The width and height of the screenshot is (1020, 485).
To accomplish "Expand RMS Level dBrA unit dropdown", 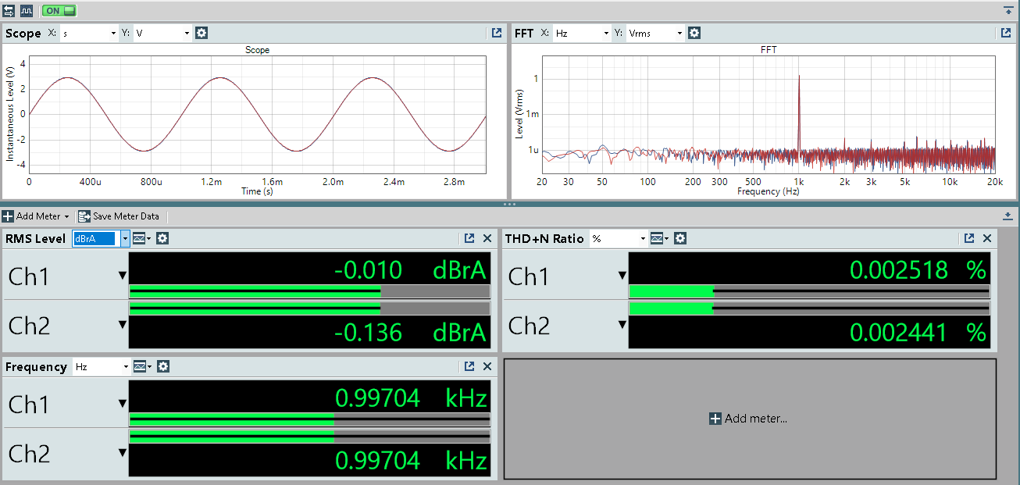I will 125,238.
